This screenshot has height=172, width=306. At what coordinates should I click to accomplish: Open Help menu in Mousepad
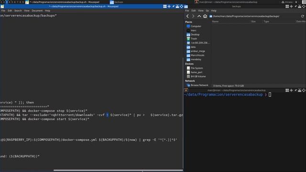click(47, 11)
